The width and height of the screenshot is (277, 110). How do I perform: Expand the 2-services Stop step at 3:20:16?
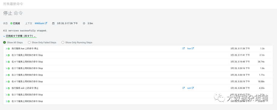point(6,68)
